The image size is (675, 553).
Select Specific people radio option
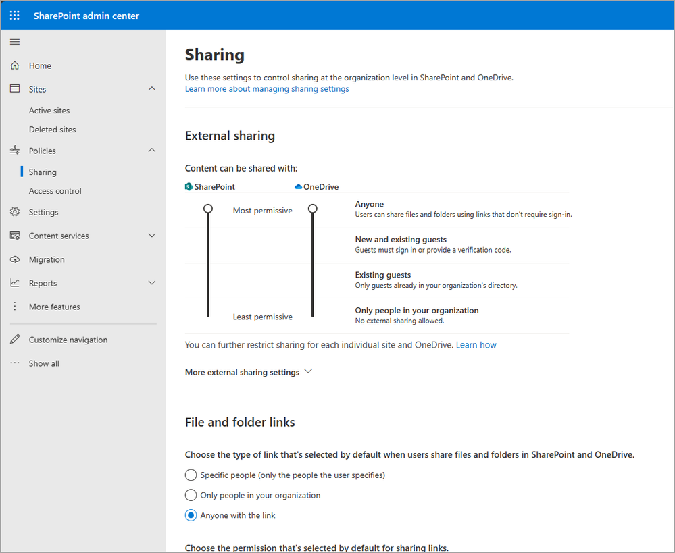(x=191, y=475)
